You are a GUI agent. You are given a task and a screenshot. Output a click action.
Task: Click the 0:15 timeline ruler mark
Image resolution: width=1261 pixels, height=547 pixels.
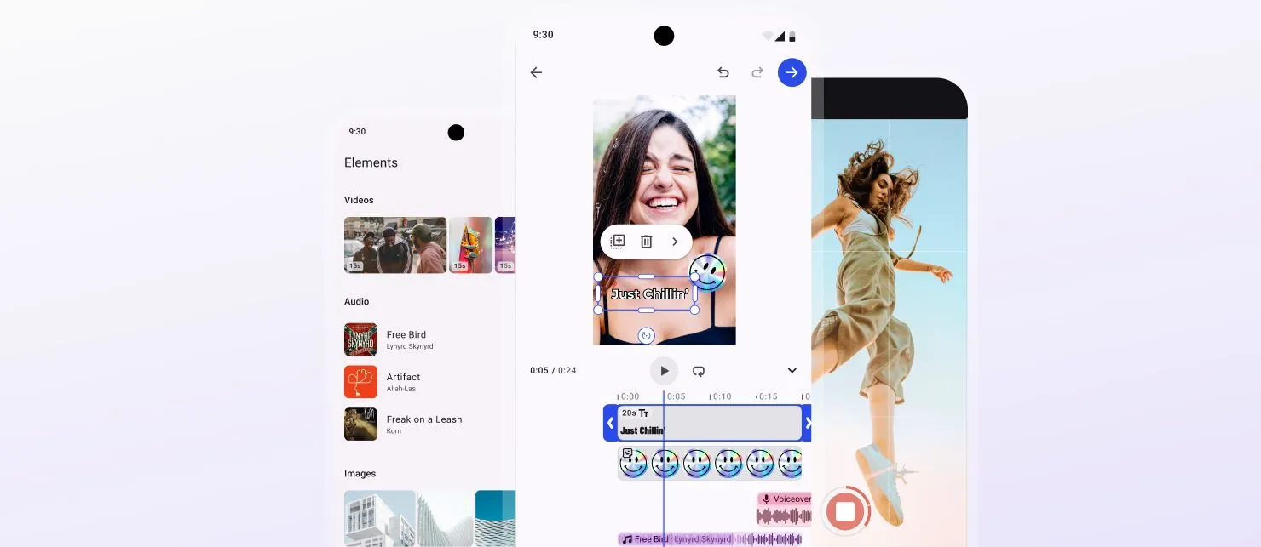pyautogui.click(x=769, y=396)
